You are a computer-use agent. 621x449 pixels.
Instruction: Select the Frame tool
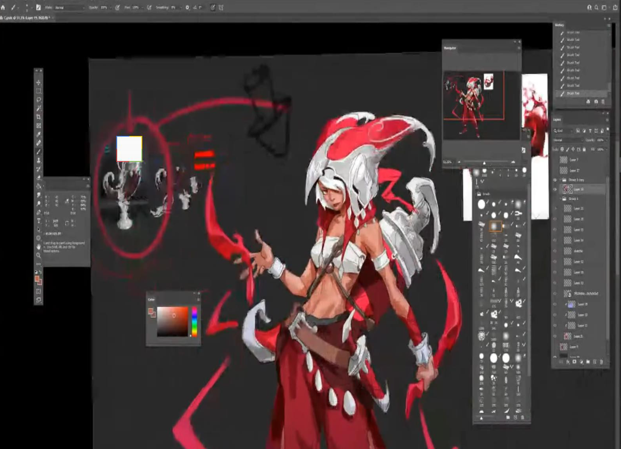click(38, 126)
